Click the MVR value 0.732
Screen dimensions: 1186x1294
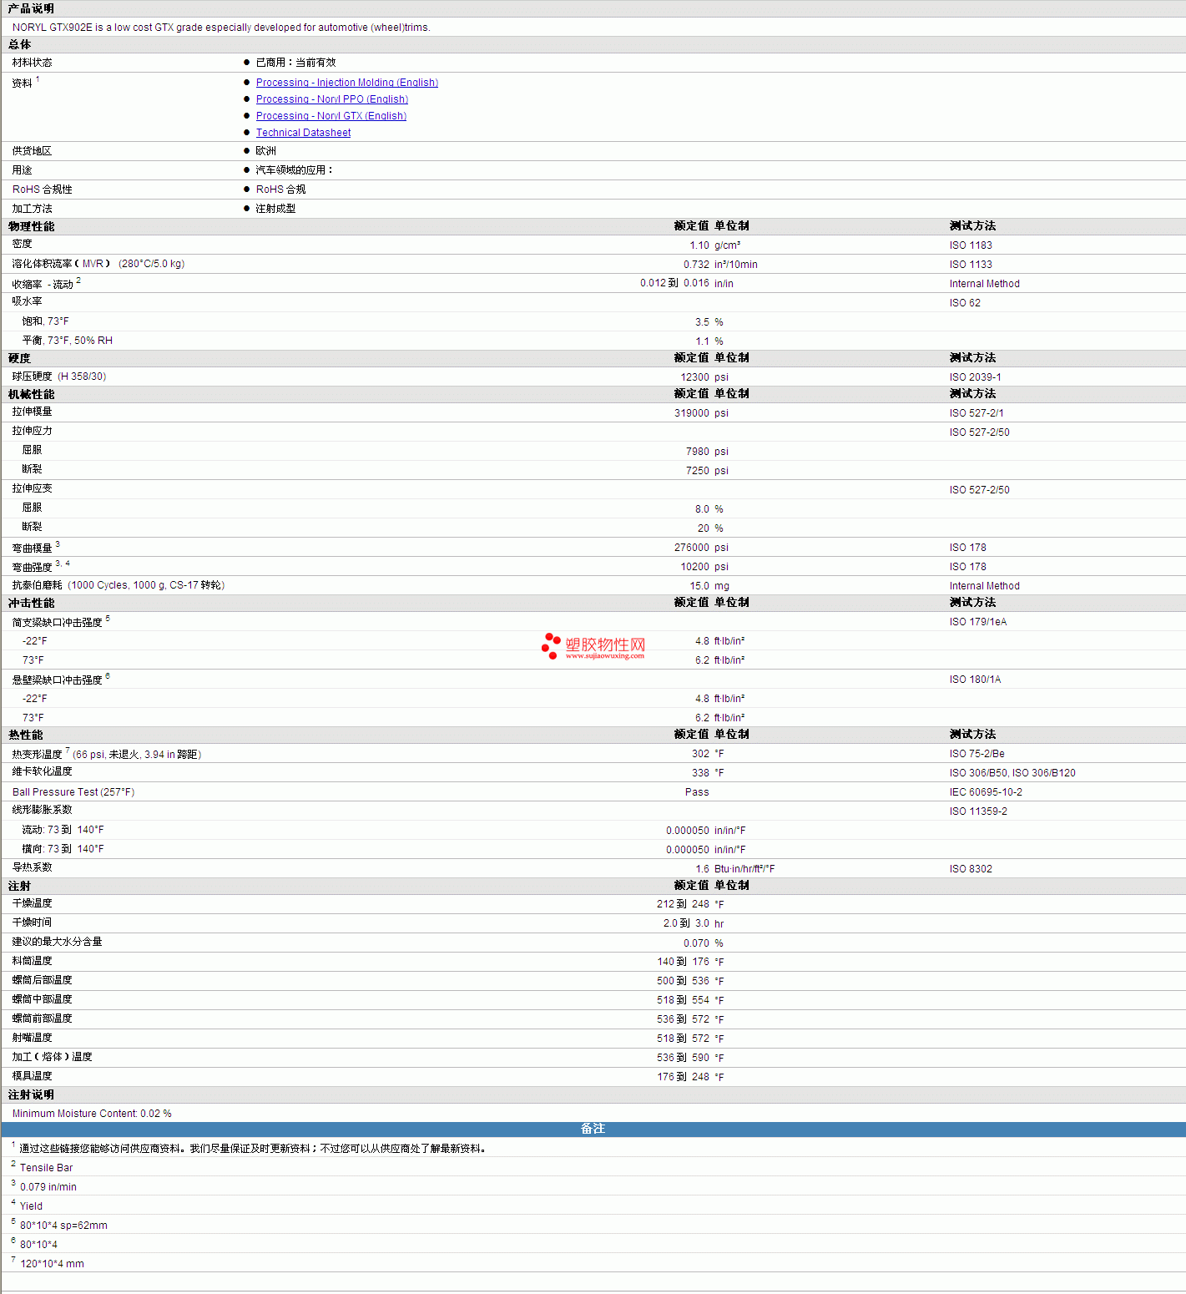click(x=696, y=265)
